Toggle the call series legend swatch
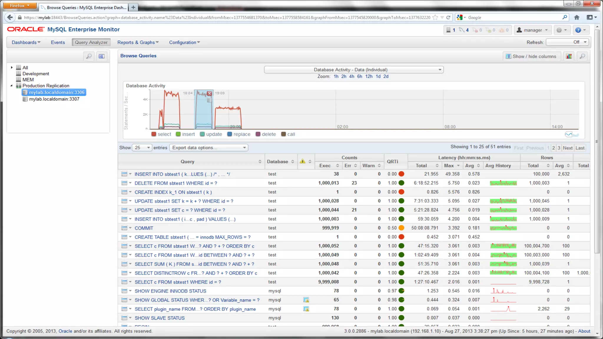603x339 pixels. 284,134
